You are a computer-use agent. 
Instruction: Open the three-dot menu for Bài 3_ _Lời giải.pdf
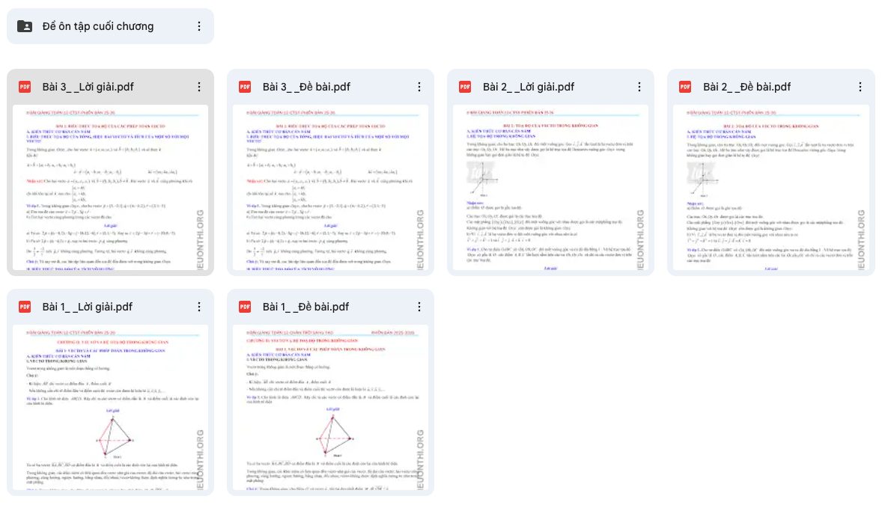coord(199,87)
